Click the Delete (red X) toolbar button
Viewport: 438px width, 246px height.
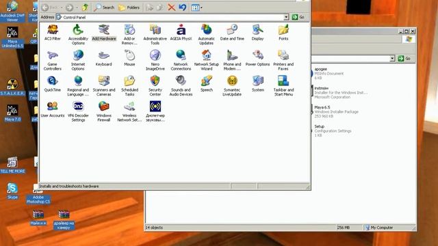point(172,8)
